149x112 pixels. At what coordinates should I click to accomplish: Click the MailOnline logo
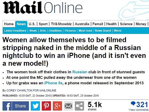[x=43, y=8]
